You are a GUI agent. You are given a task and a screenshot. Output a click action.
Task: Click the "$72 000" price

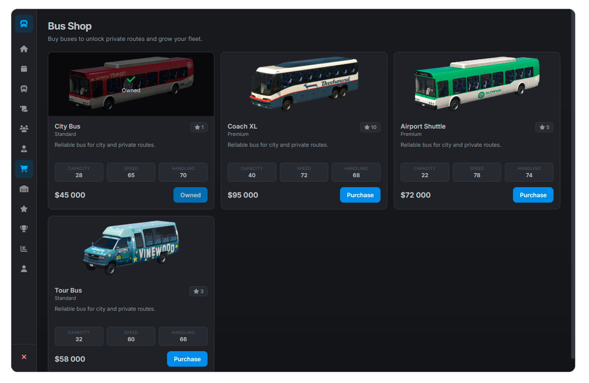416,195
